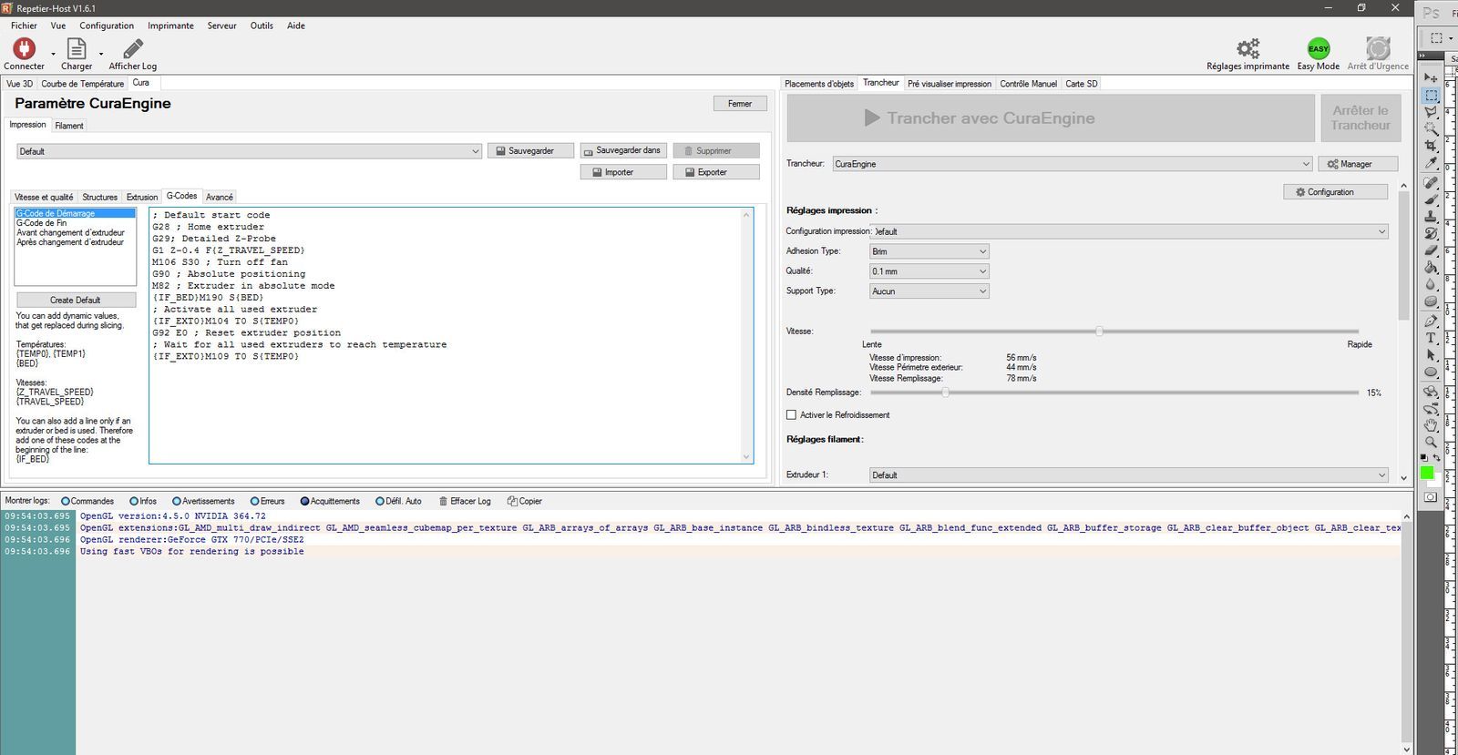Viewport: 1458px width, 755px height.
Task: Select Photoshop's Eyedropper tool
Action: [x=1431, y=163]
